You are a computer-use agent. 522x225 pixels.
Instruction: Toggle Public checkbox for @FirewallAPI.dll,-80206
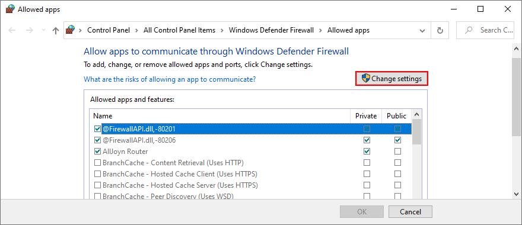(397, 140)
